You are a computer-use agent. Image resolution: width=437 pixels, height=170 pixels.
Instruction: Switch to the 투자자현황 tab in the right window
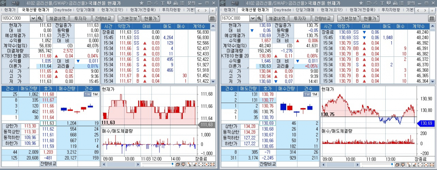(390, 10)
